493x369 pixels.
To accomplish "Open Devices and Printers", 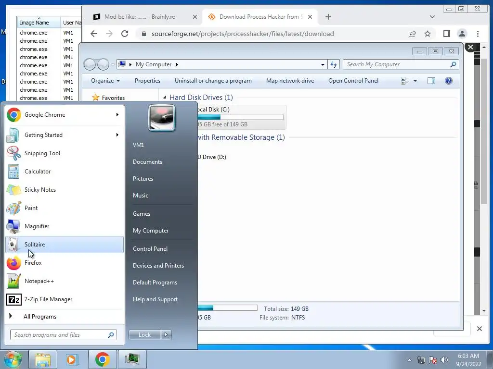I will coord(158,265).
